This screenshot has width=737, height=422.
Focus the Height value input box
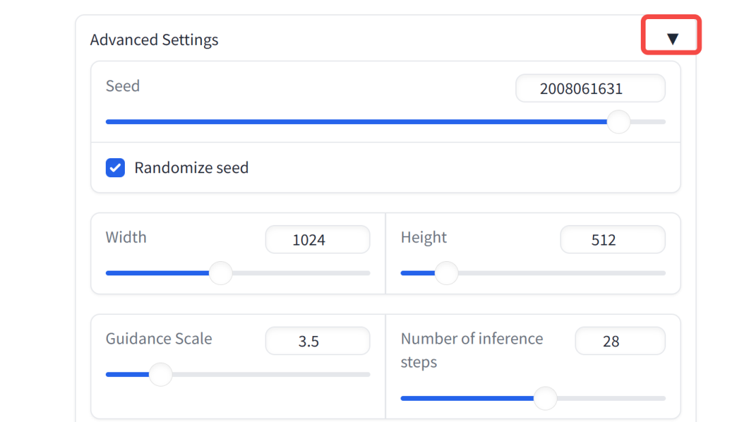pos(612,240)
